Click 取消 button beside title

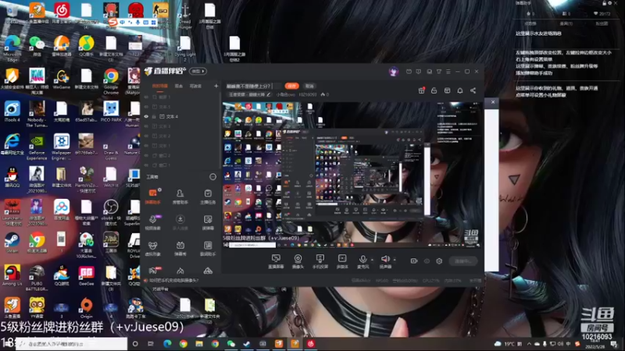click(309, 86)
